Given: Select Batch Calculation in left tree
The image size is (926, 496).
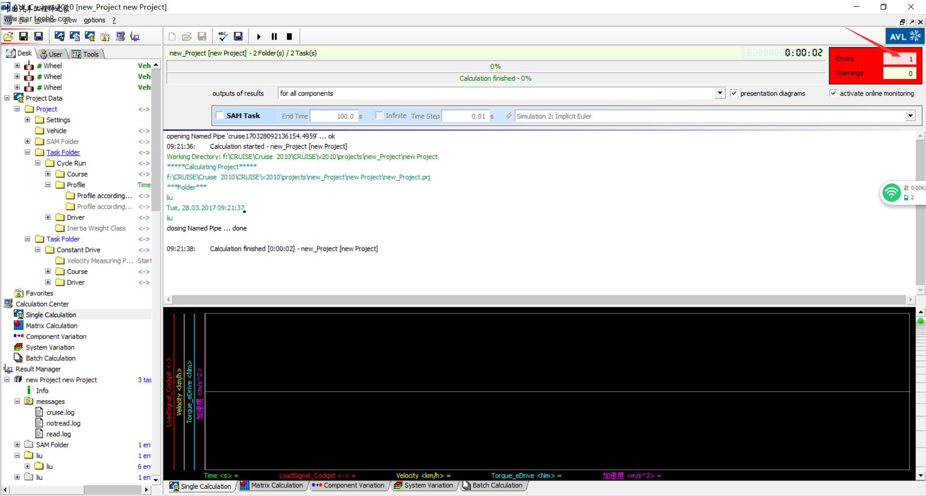Looking at the screenshot, I should coord(51,358).
